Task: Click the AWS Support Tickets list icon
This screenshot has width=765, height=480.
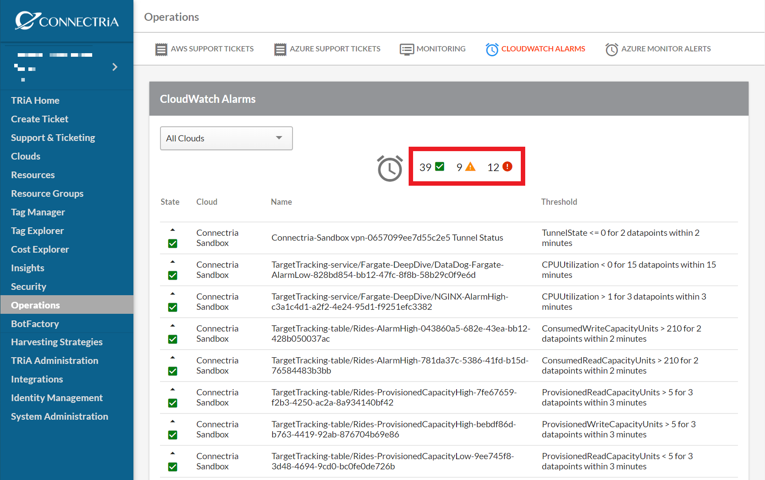Action: pyautogui.click(x=161, y=49)
